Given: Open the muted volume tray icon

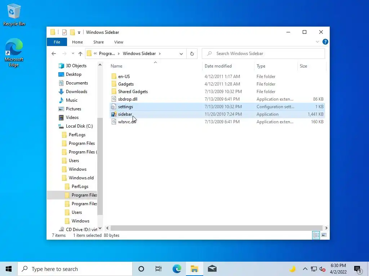Looking at the screenshot, I should click(323, 269).
